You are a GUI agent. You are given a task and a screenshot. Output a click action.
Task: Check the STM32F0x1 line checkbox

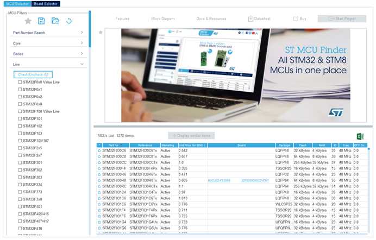point(20,90)
